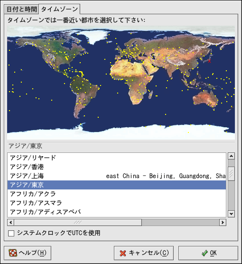
Task: Click the キャンセル(C) button label
Action: pyautogui.click(x=149, y=253)
